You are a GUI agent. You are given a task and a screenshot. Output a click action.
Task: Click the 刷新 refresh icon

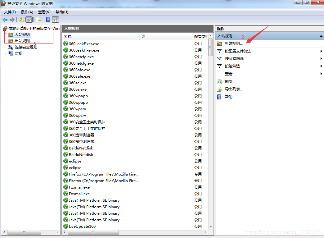click(219, 82)
